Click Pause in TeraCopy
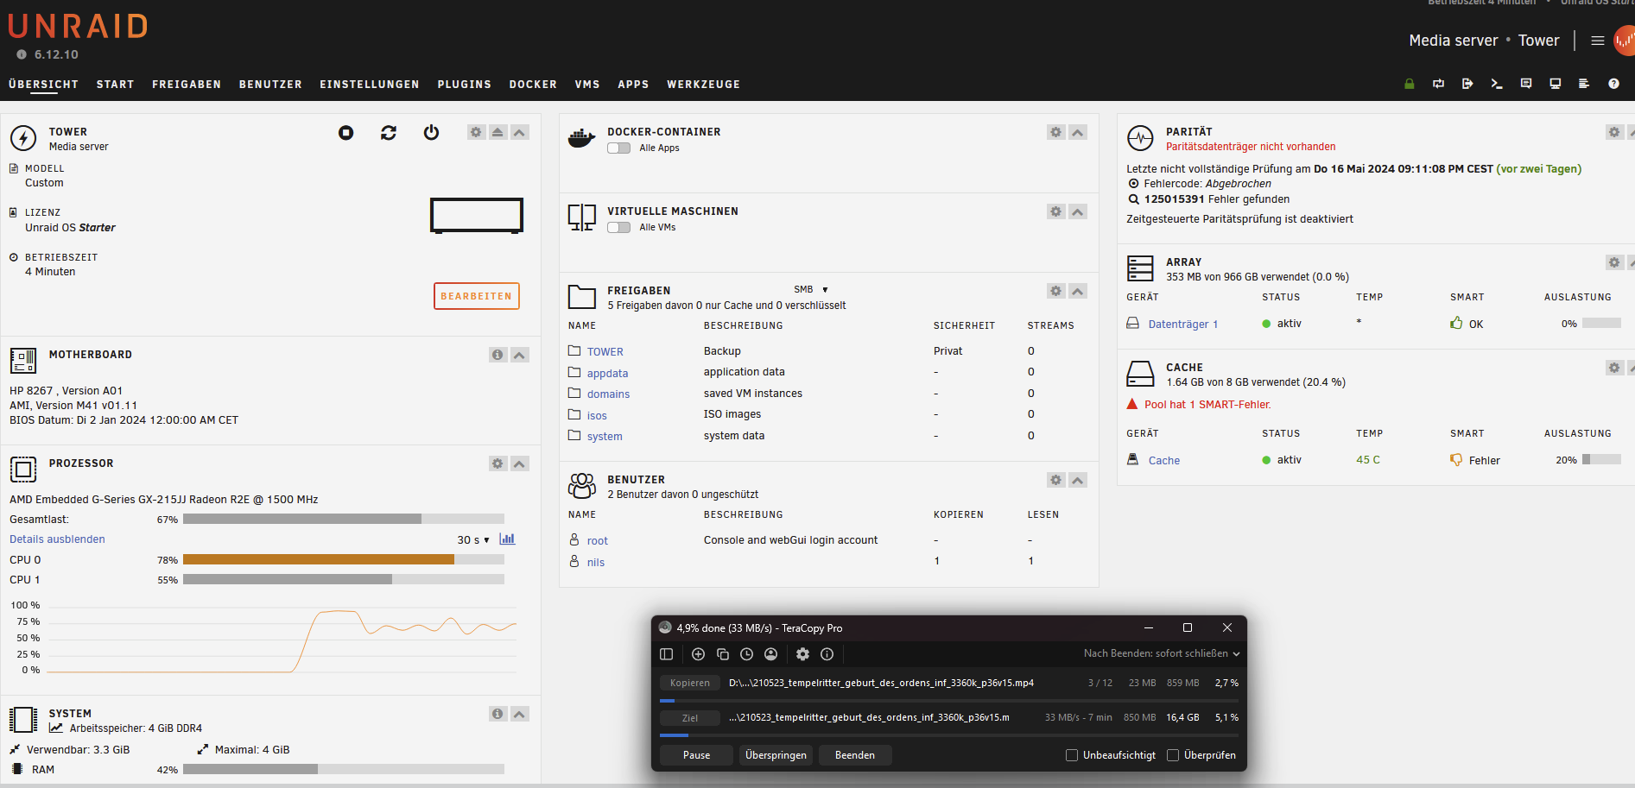This screenshot has width=1635, height=788. pos(696,755)
